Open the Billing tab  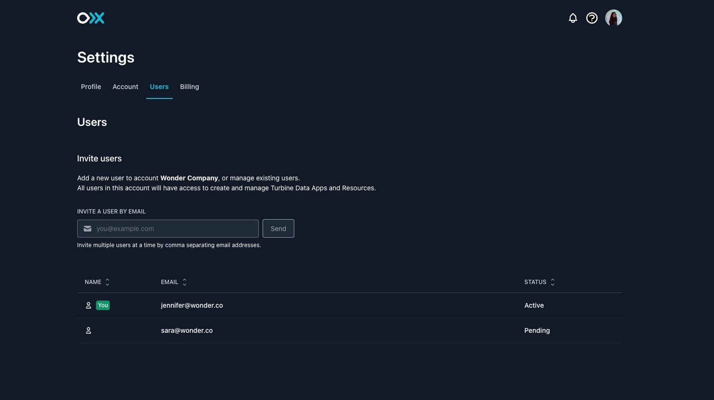[x=189, y=87]
